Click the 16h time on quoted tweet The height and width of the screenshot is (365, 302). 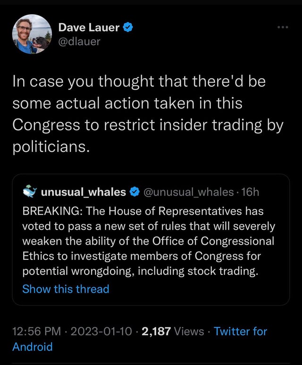(x=250, y=192)
